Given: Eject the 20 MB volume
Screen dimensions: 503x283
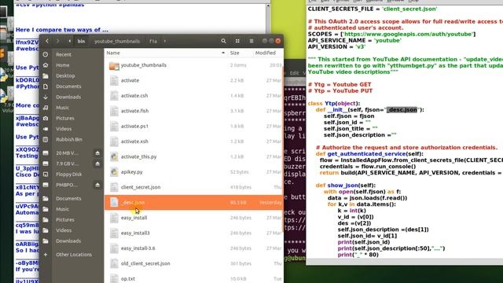Looking at the screenshot, I should tap(97, 153).
